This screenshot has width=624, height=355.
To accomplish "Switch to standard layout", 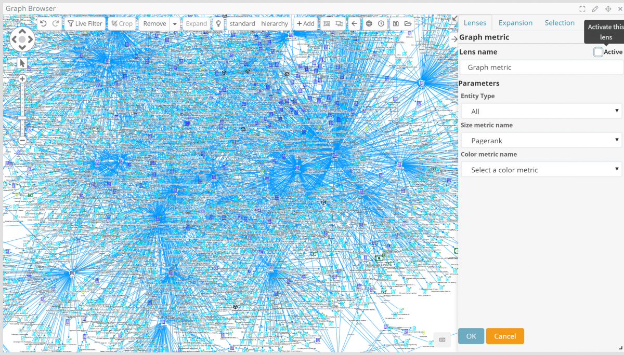I will (x=242, y=23).
